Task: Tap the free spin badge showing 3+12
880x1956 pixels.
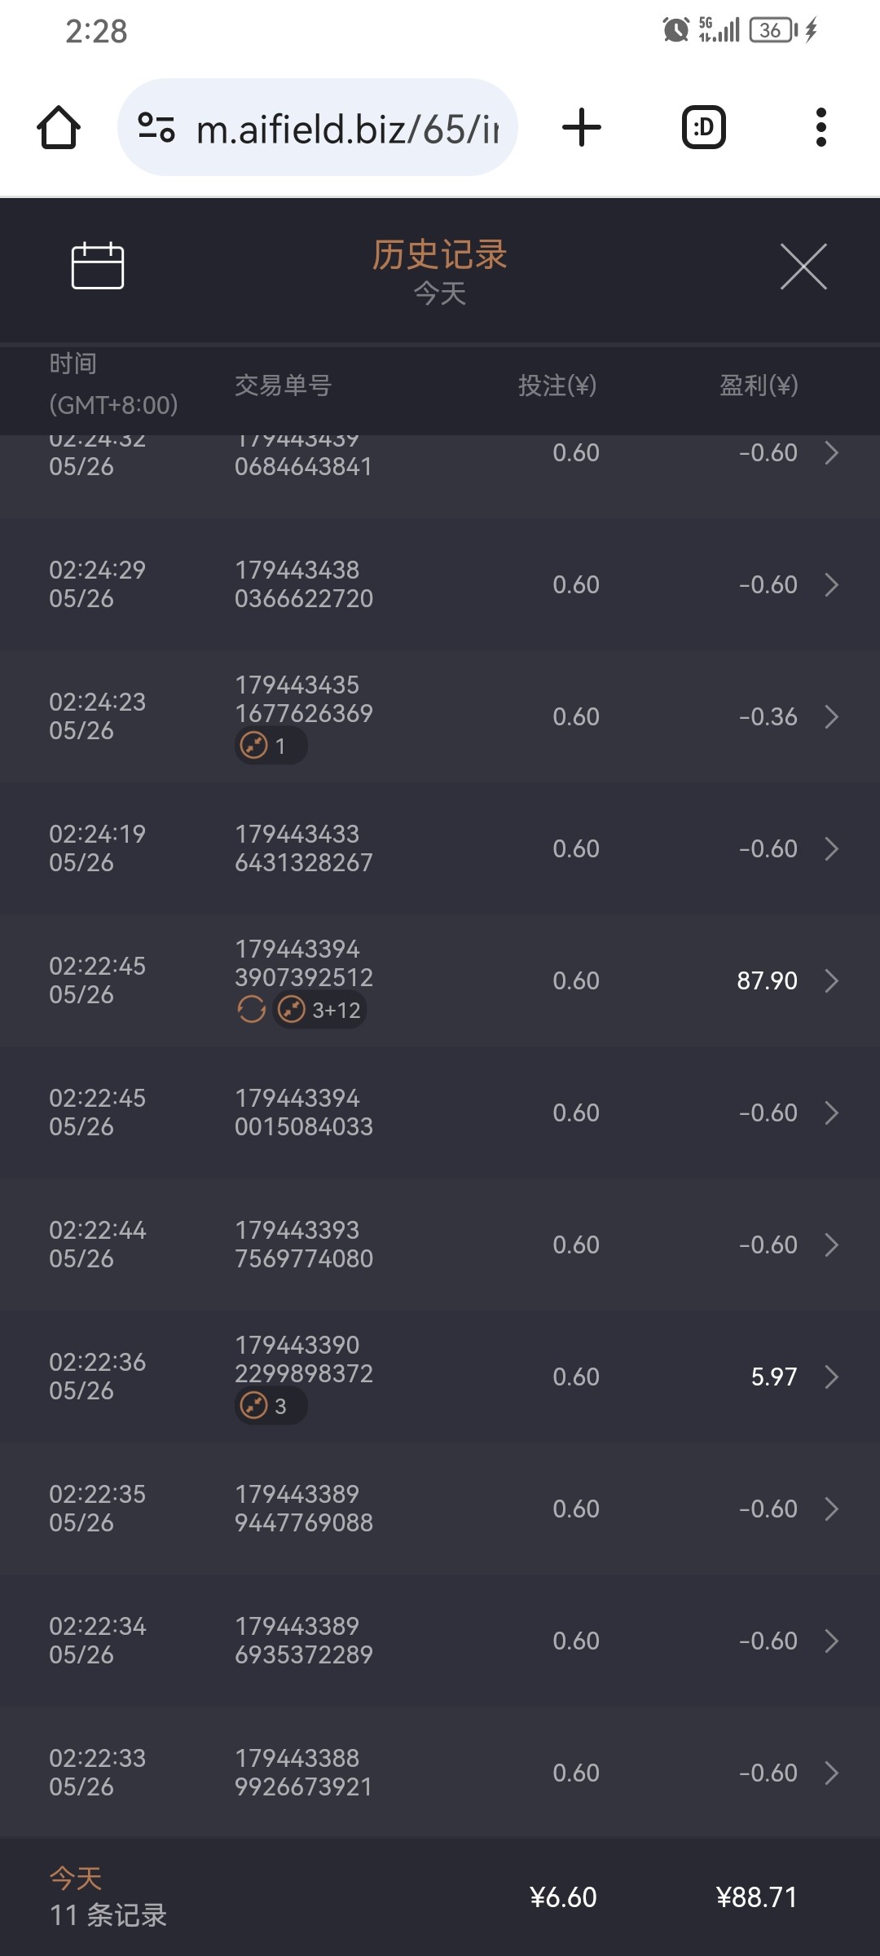Action: 320,1011
